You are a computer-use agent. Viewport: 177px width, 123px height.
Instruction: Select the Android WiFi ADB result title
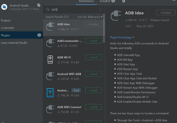(69, 74)
